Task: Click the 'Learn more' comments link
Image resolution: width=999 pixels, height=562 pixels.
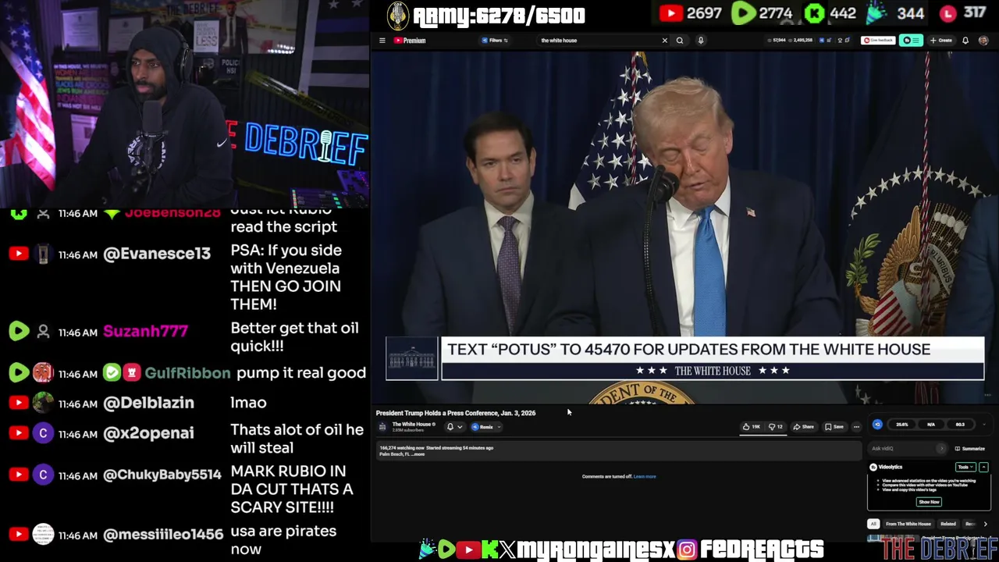Action: point(645,476)
